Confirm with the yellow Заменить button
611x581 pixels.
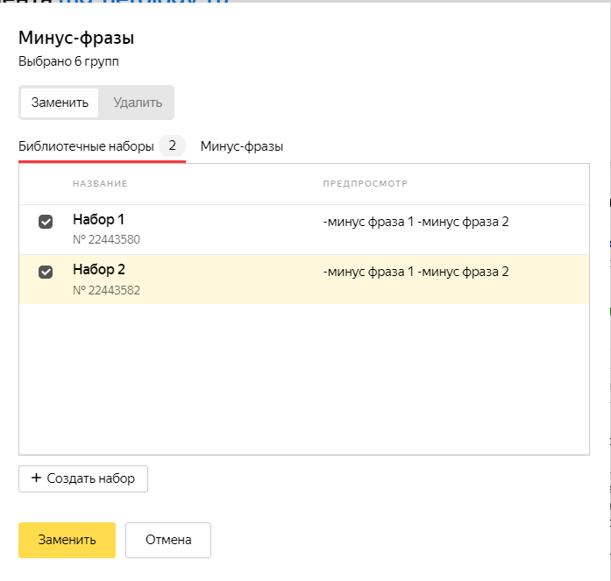point(67,540)
